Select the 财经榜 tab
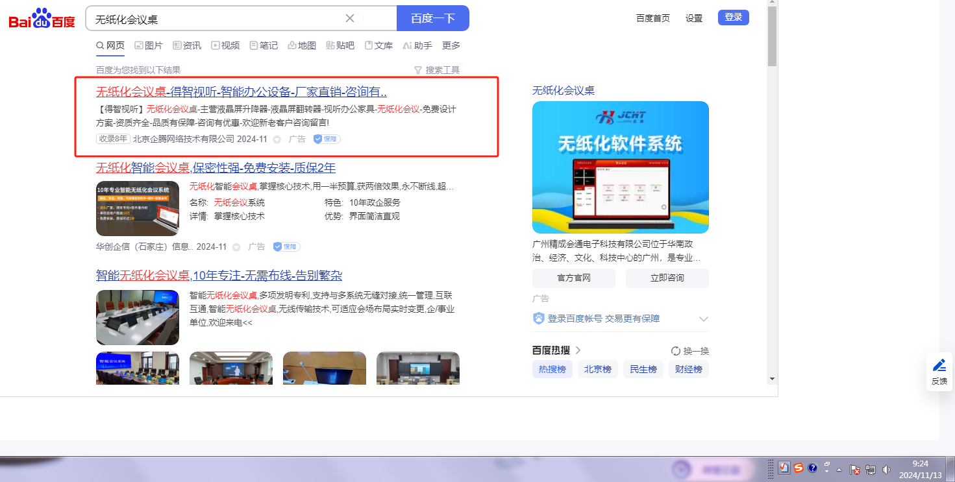The width and height of the screenshot is (955, 482). [x=689, y=369]
